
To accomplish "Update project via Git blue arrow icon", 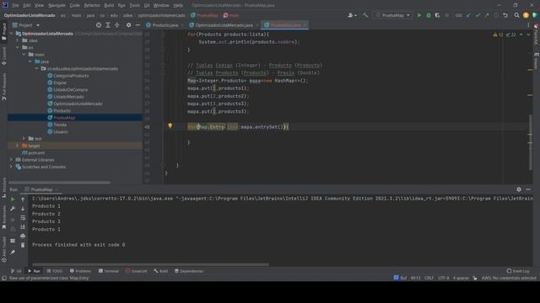I will pyautogui.click(x=469, y=15).
